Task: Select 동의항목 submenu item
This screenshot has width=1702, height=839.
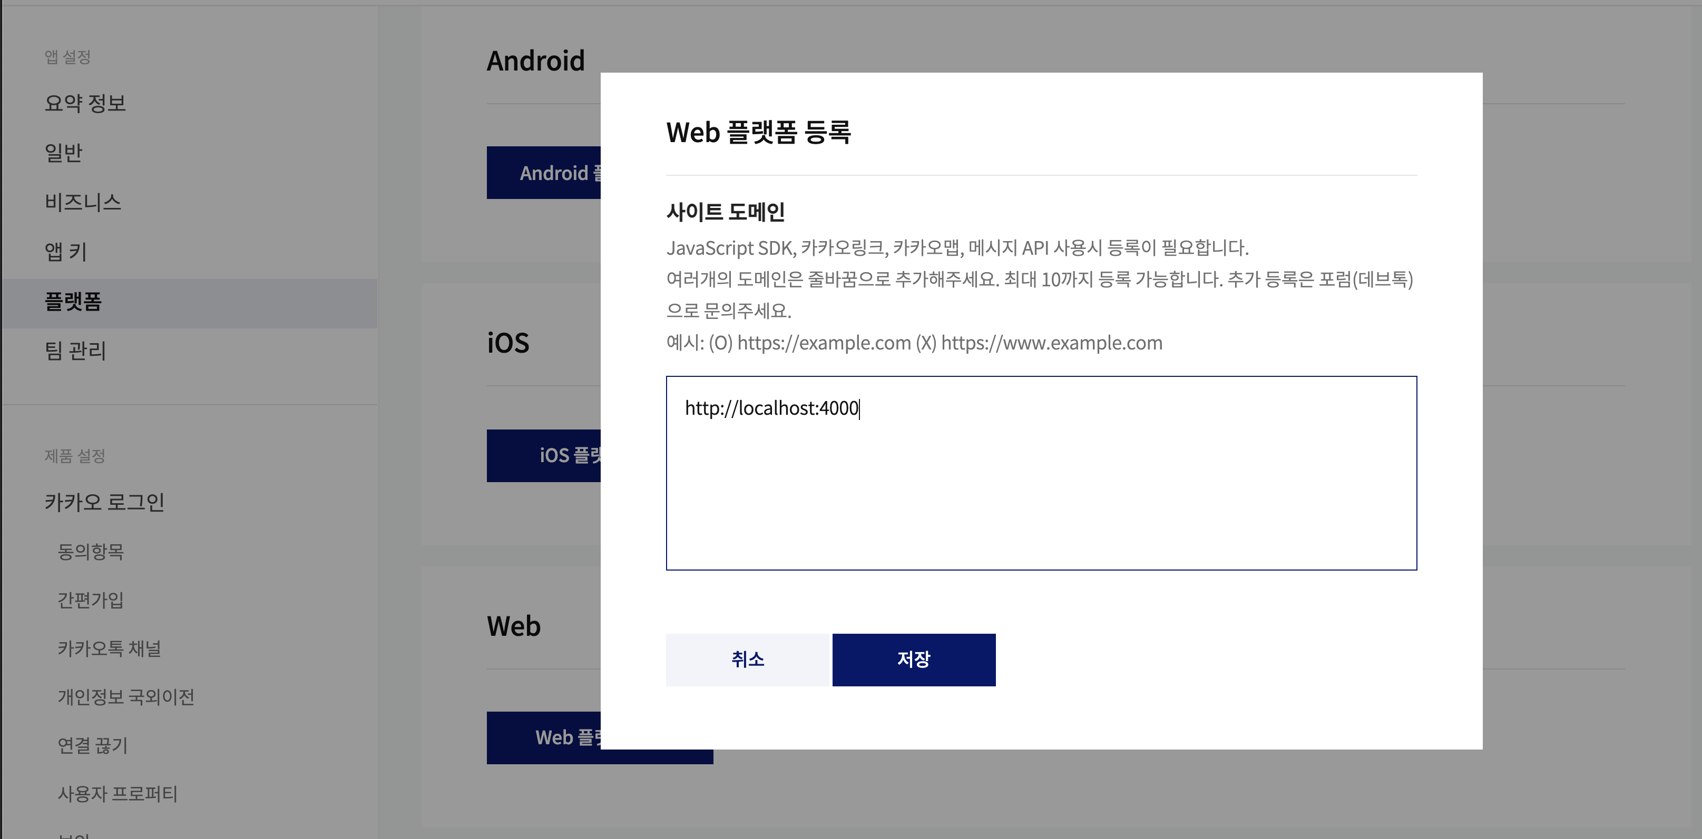Action: point(91,552)
